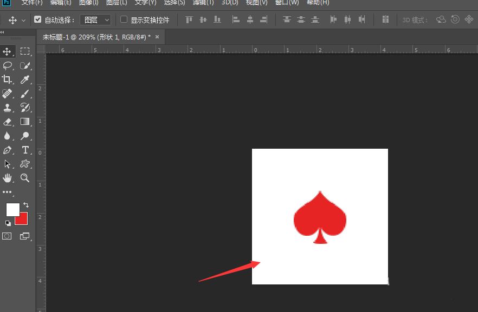Select the Lasso tool
Screen dimensions: 478x312
coord(8,65)
